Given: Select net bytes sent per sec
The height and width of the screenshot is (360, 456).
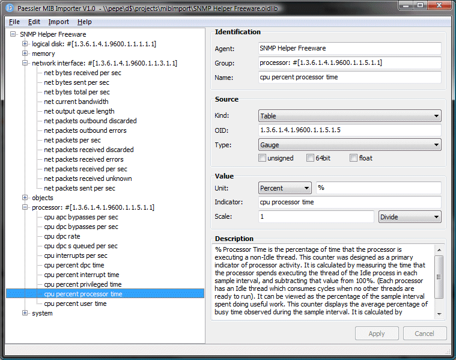Looking at the screenshot, I should tap(76, 82).
